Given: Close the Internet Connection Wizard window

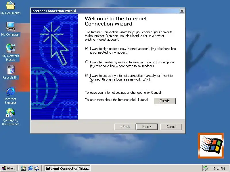Looking at the screenshot, I should [x=182, y=11].
